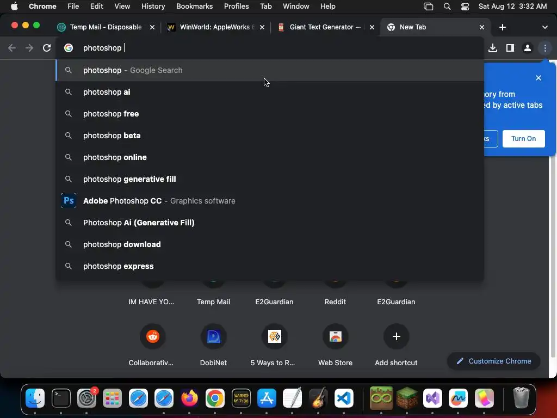Click the address bar containing 'photoshop'
The height and width of the screenshot is (418, 557).
270,48
